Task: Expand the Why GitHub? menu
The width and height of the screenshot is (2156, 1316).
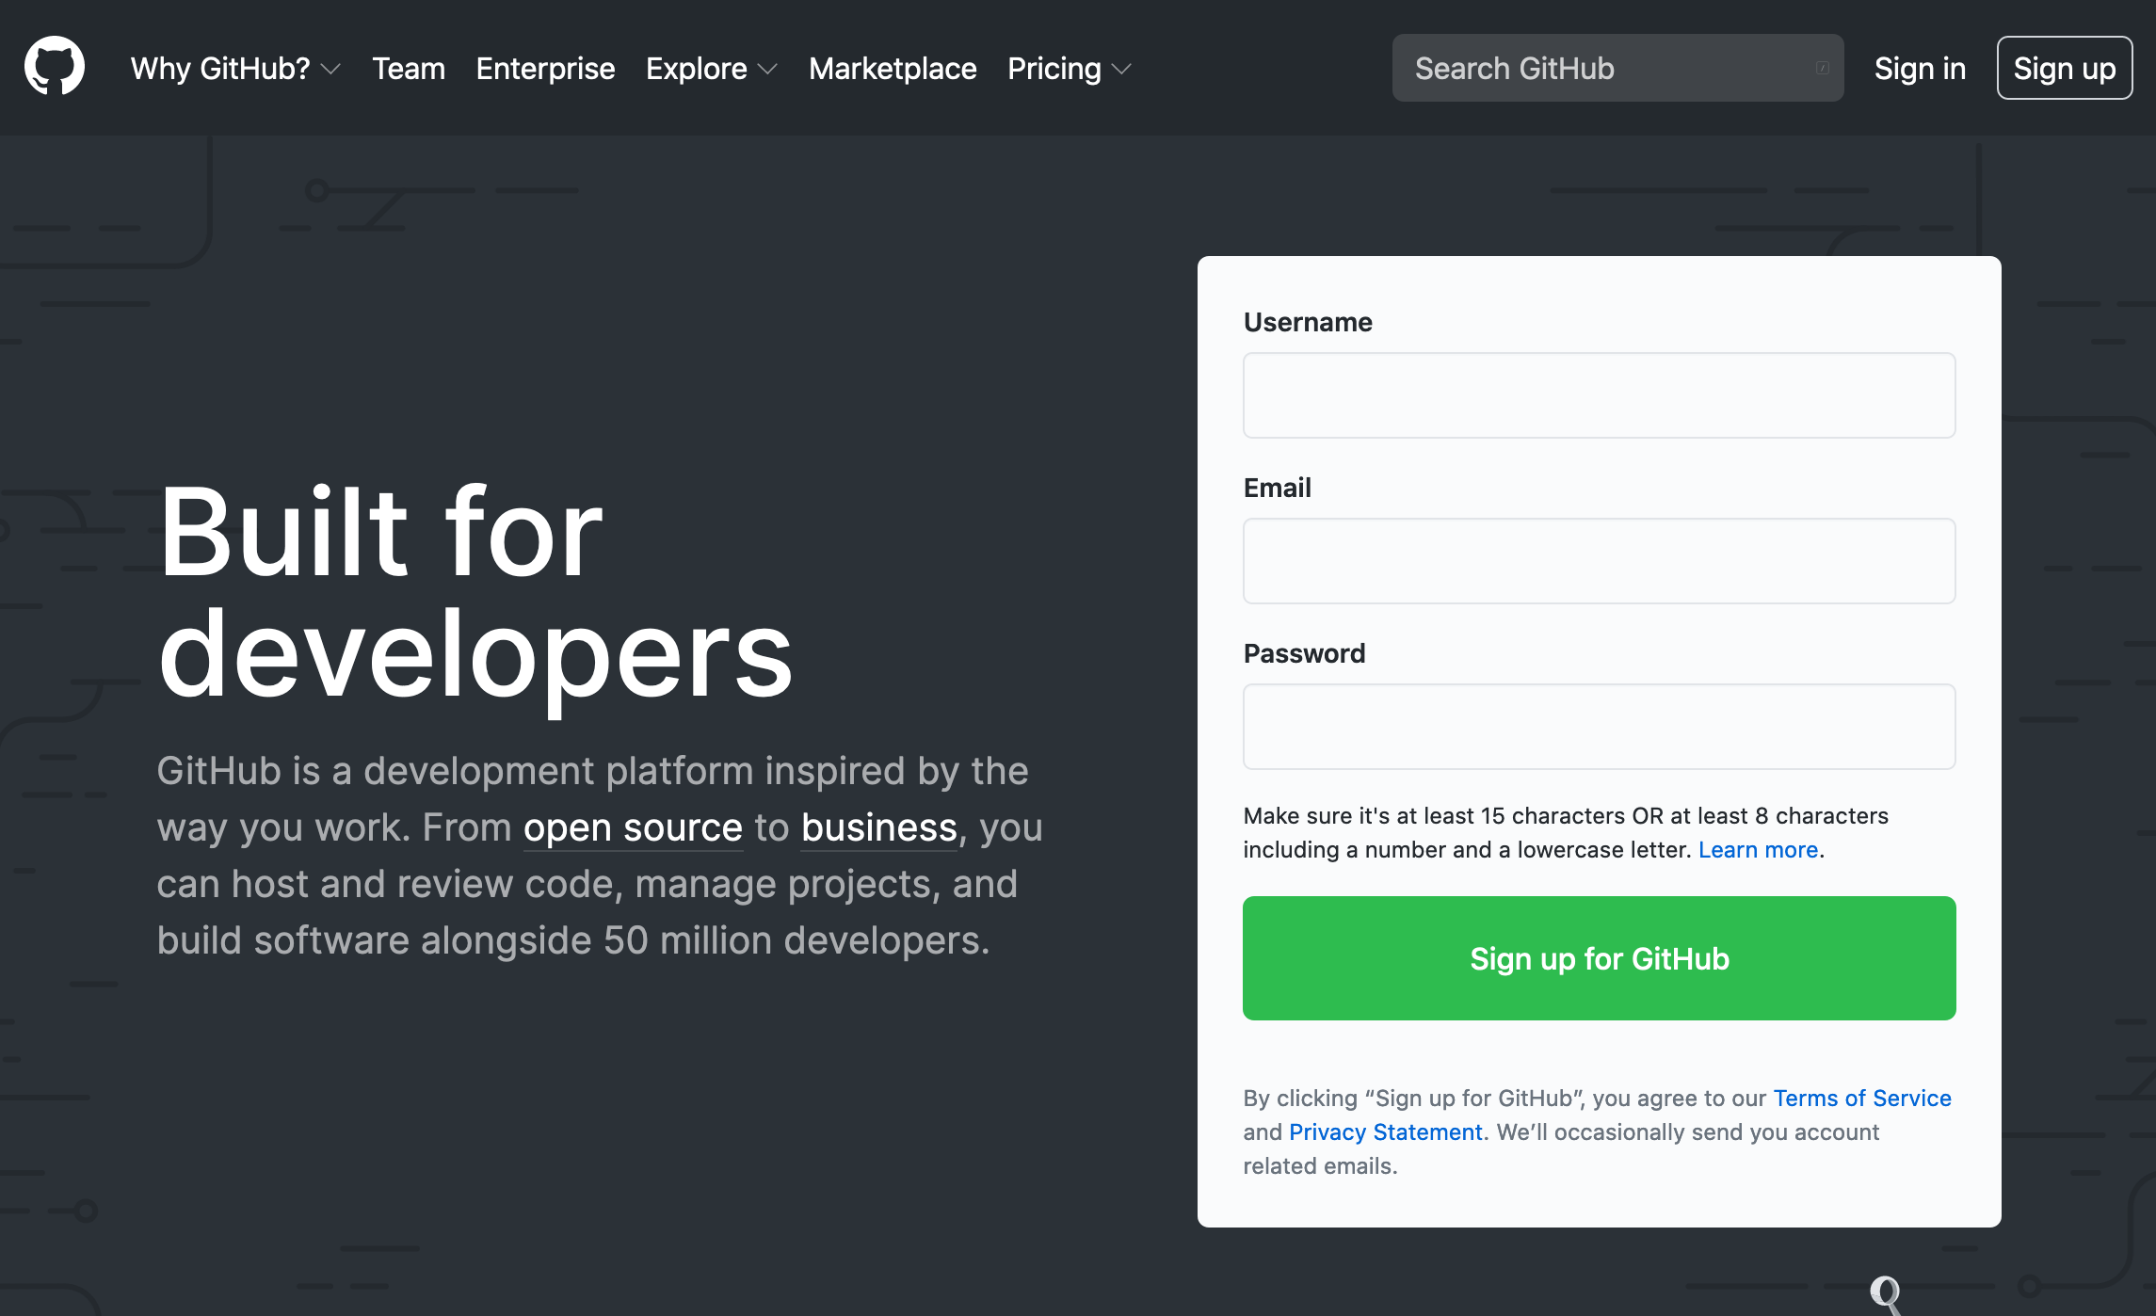Action: point(235,68)
